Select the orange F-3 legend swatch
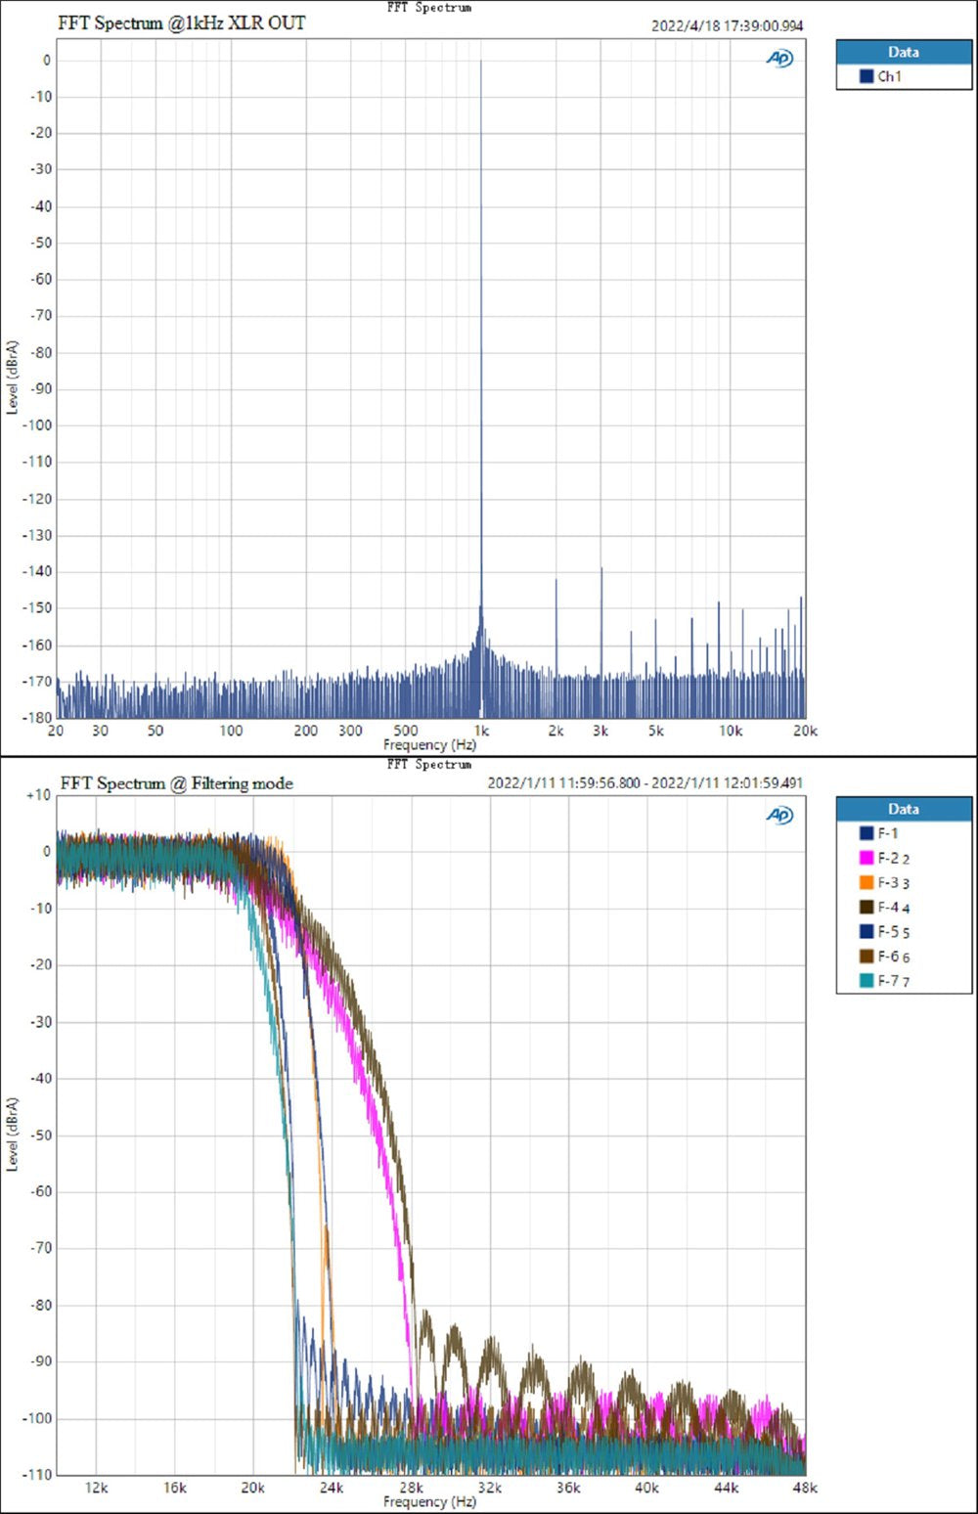Screen dimensions: 978x1514 click(x=866, y=882)
